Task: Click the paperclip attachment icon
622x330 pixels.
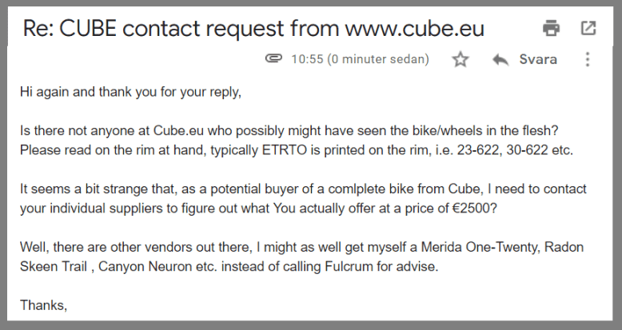Action: (273, 59)
